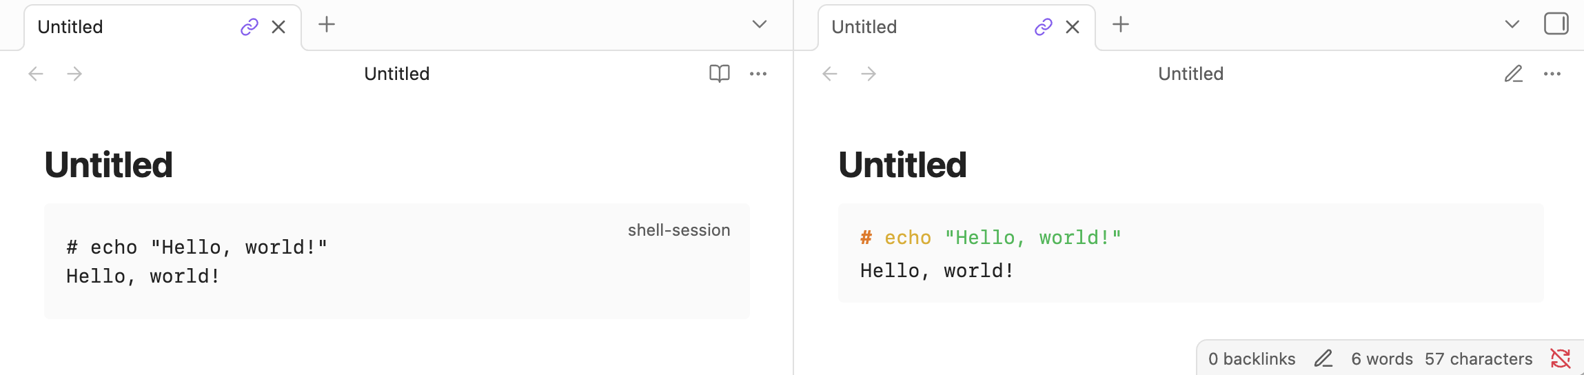The image size is (1584, 375).
Task: Select the left Untitled tab
Action: 124,27
